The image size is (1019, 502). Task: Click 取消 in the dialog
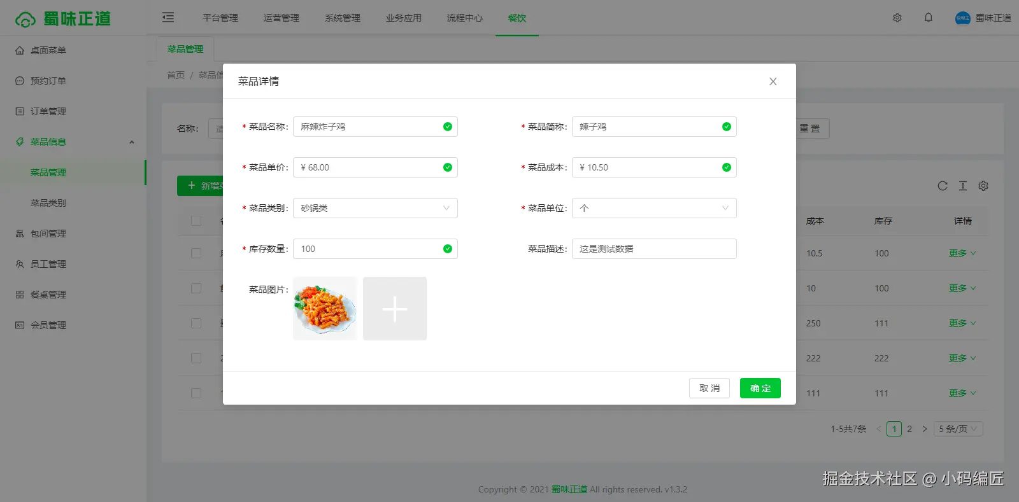709,388
